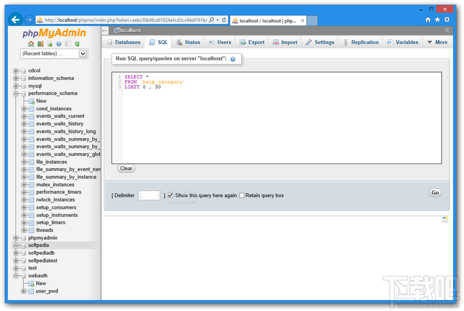The width and height of the screenshot is (464, 311).
Task: Click the browser Back arrow button
Action: coord(16,20)
